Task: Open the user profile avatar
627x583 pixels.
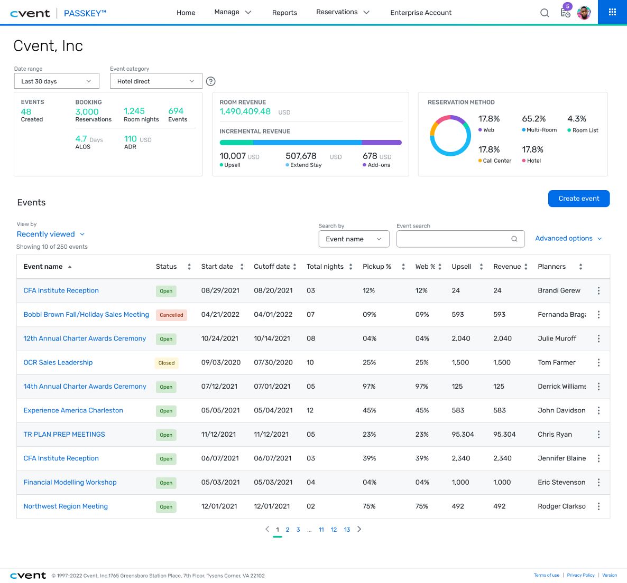Action: [x=584, y=13]
